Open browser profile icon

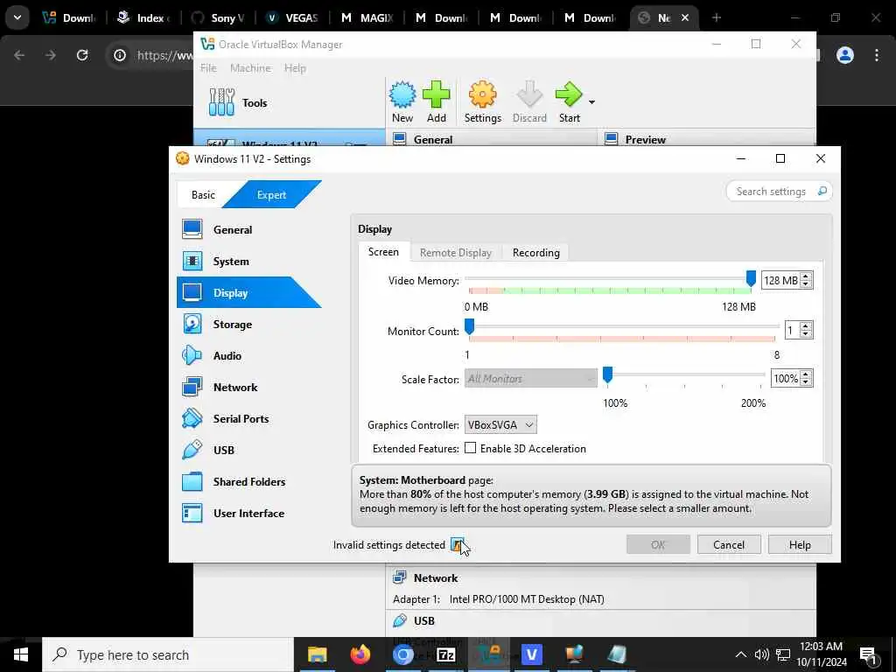[845, 55]
